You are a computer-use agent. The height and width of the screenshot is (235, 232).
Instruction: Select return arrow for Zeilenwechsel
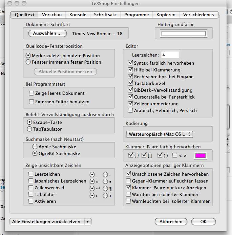tap(92, 188)
